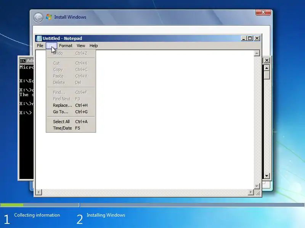Click the Notepad title bar icon

pyautogui.click(x=39, y=38)
